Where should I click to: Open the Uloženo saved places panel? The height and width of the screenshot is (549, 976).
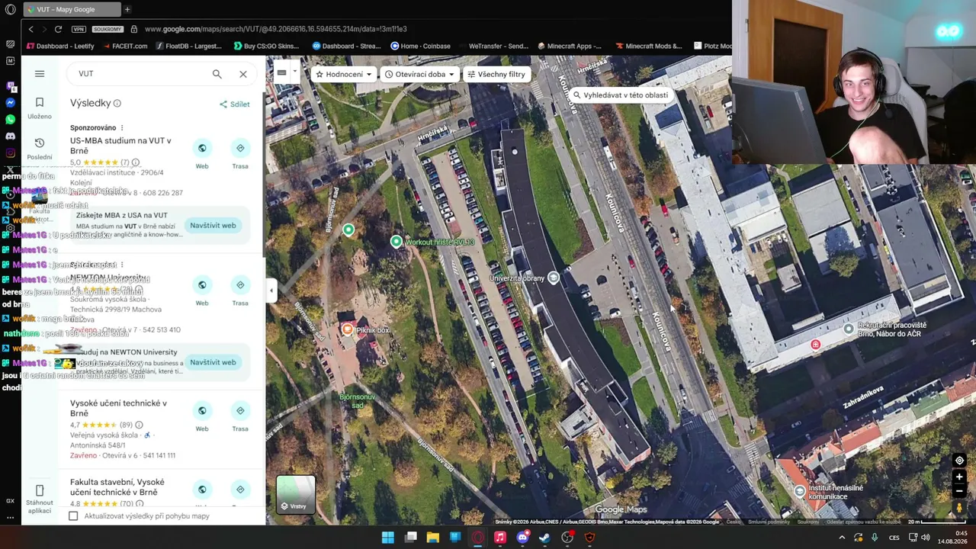click(40, 108)
